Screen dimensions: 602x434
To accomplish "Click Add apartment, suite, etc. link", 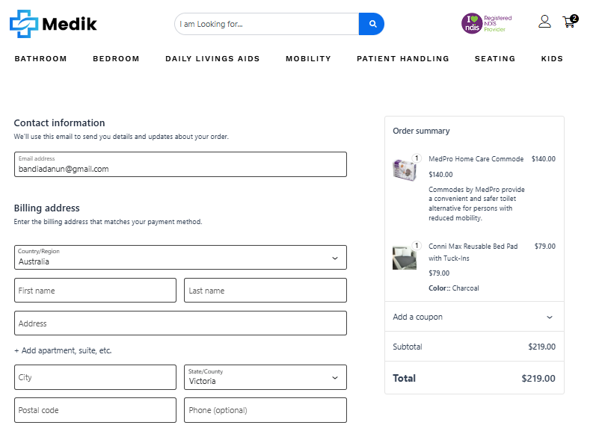I will pos(63,350).
